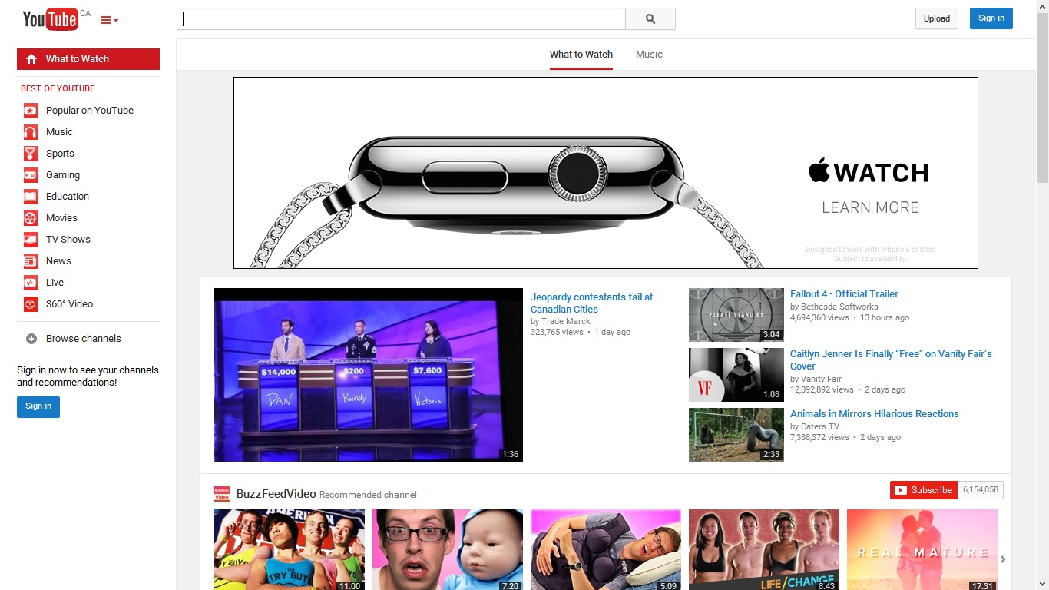The image size is (1049, 590).
Task: Open the Education label in sidebar
Action: pyautogui.click(x=68, y=197)
